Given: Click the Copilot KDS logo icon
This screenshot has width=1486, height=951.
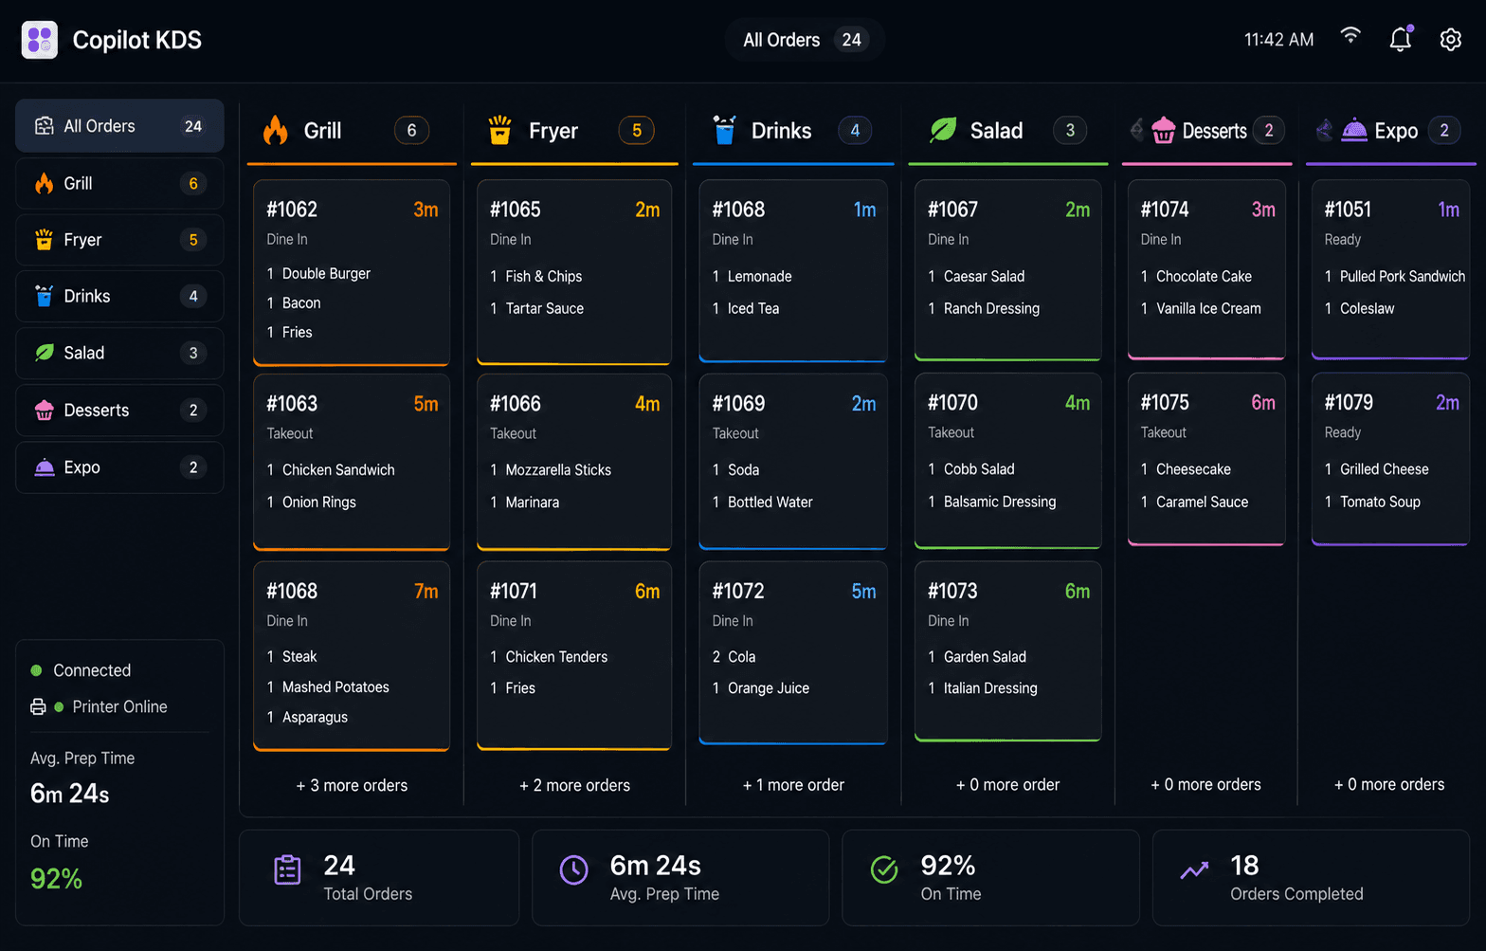Looking at the screenshot, I should click(40, 40).
